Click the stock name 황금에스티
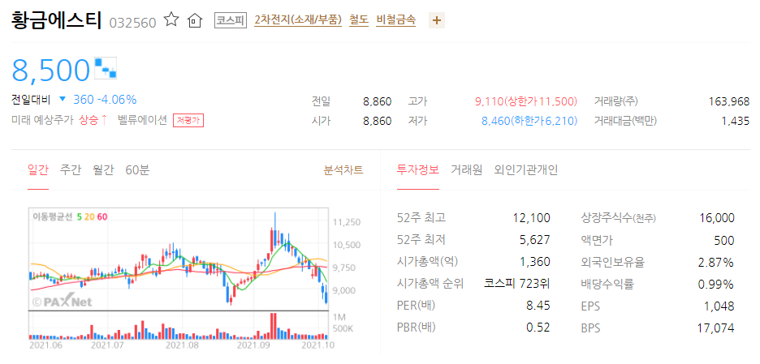 pos(56,20)
